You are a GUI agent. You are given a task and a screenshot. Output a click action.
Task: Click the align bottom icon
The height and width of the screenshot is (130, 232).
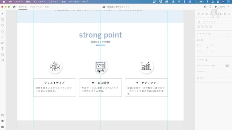207,14
